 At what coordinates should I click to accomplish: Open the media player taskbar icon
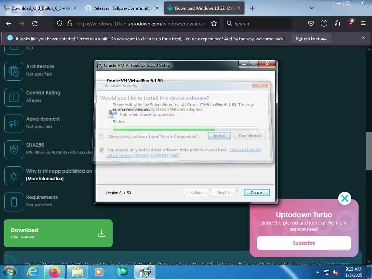point(99,272)
